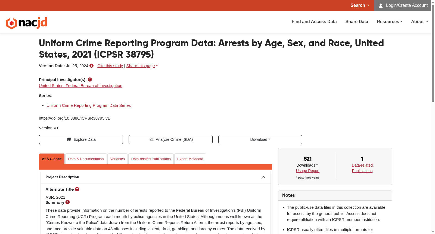Select the At A Glance tab

coord(52,159)
